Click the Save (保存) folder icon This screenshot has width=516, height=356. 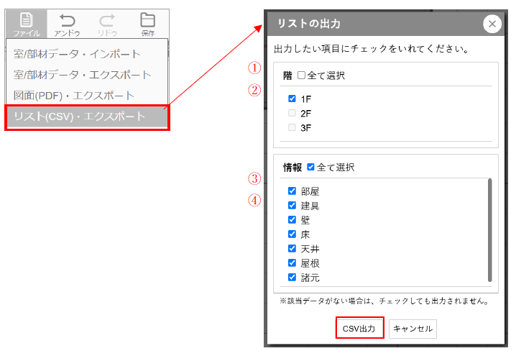(147, 19)
